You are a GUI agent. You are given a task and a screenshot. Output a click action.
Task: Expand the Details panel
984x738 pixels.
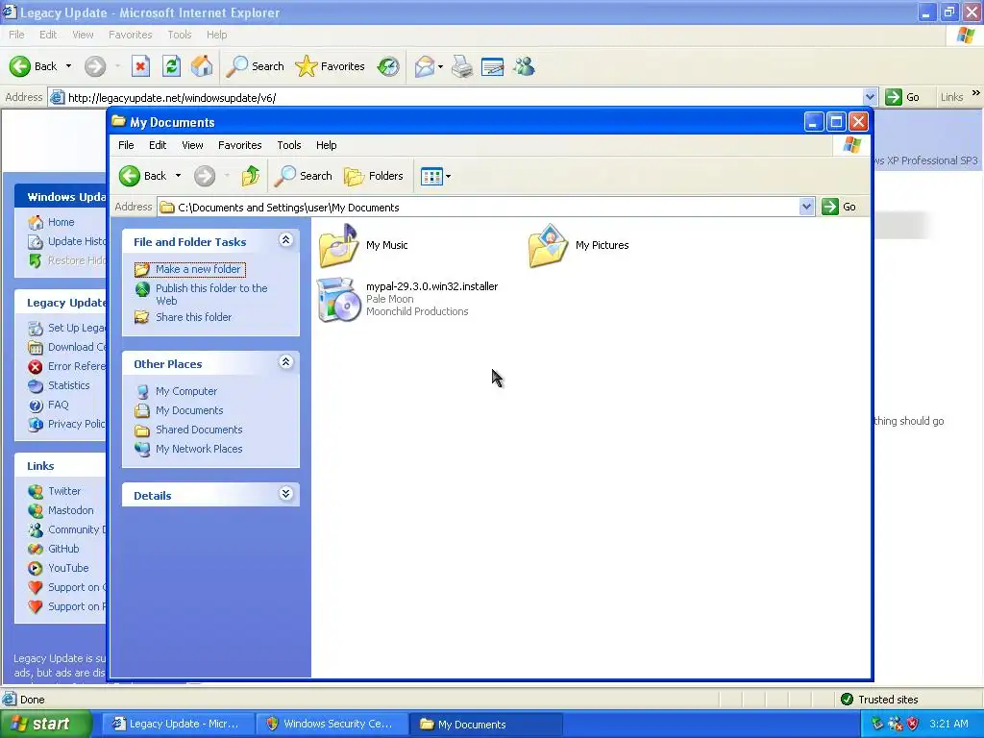(285, 494)
